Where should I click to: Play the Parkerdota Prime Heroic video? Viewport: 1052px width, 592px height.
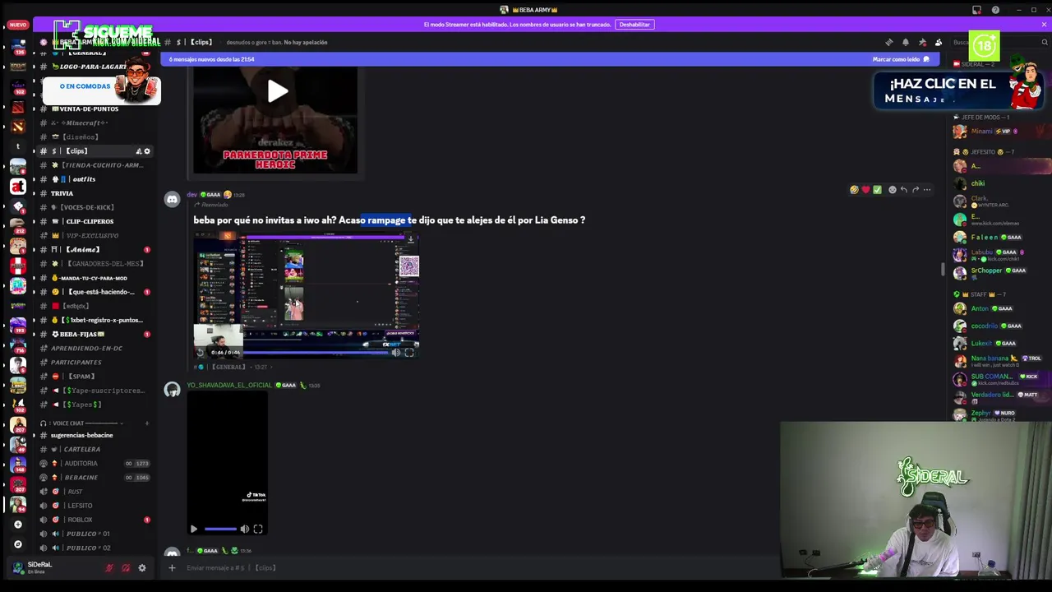(x=277, y=91)
